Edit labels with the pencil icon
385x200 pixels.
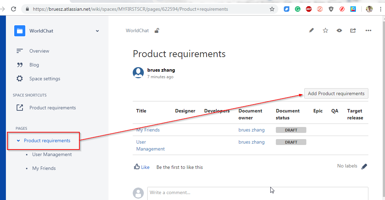(x=364, y=166)
